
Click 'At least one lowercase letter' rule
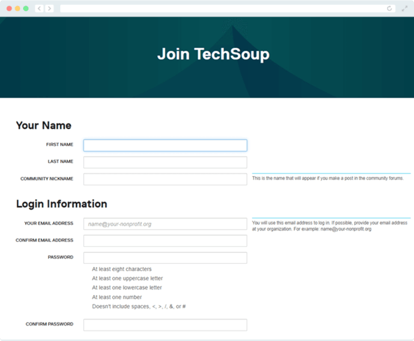click(127, 288)
